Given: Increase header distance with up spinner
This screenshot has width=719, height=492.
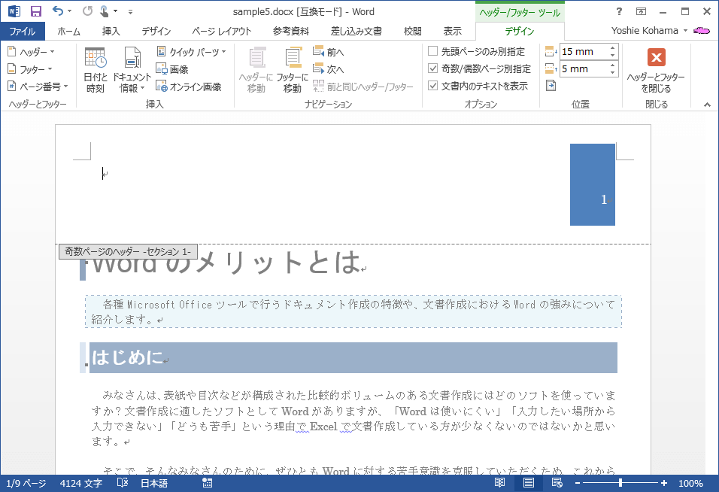Looking at the screenshot, I should point(613,47).
